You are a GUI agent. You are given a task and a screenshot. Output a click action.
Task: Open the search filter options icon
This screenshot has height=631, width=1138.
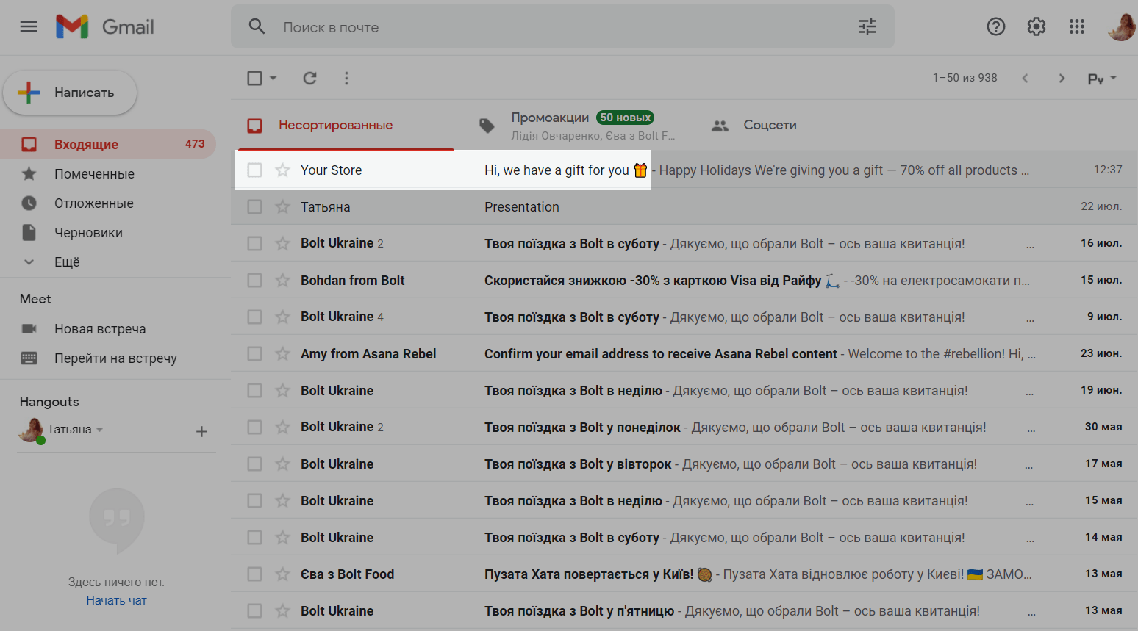pos(867,27)
